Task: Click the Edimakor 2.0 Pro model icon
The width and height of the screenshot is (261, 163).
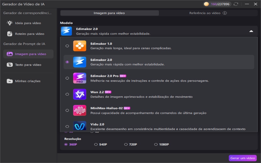Action: click(x=80, y=78)
